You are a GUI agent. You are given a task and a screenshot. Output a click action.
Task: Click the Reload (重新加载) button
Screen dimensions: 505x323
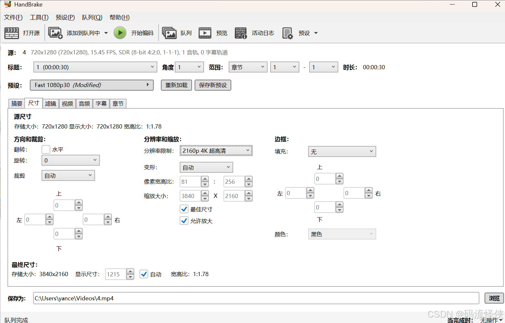pos(176,85)
